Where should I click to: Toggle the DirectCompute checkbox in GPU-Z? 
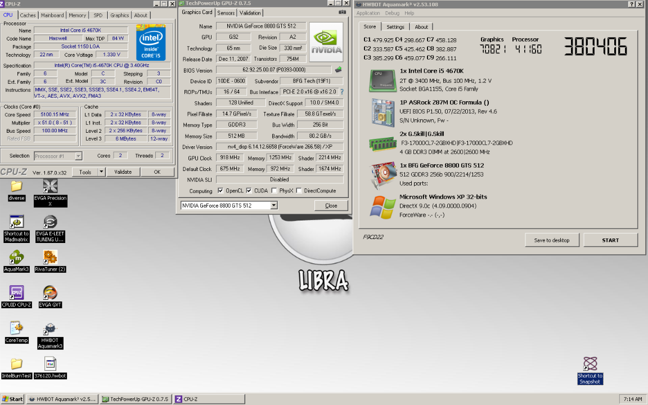299,191
